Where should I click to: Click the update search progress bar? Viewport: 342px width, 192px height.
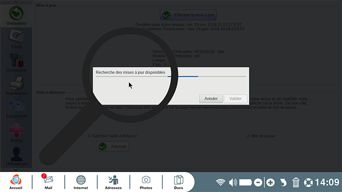(x=171, y=77)
